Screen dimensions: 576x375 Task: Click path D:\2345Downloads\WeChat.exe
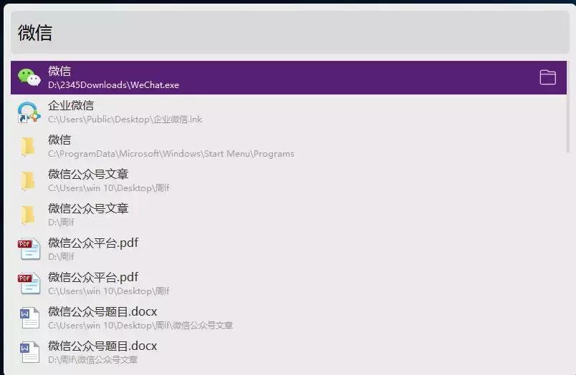click(x=113, y=85)
